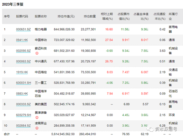Click the info icon under 凌霄泵业

tap(37, 128)
